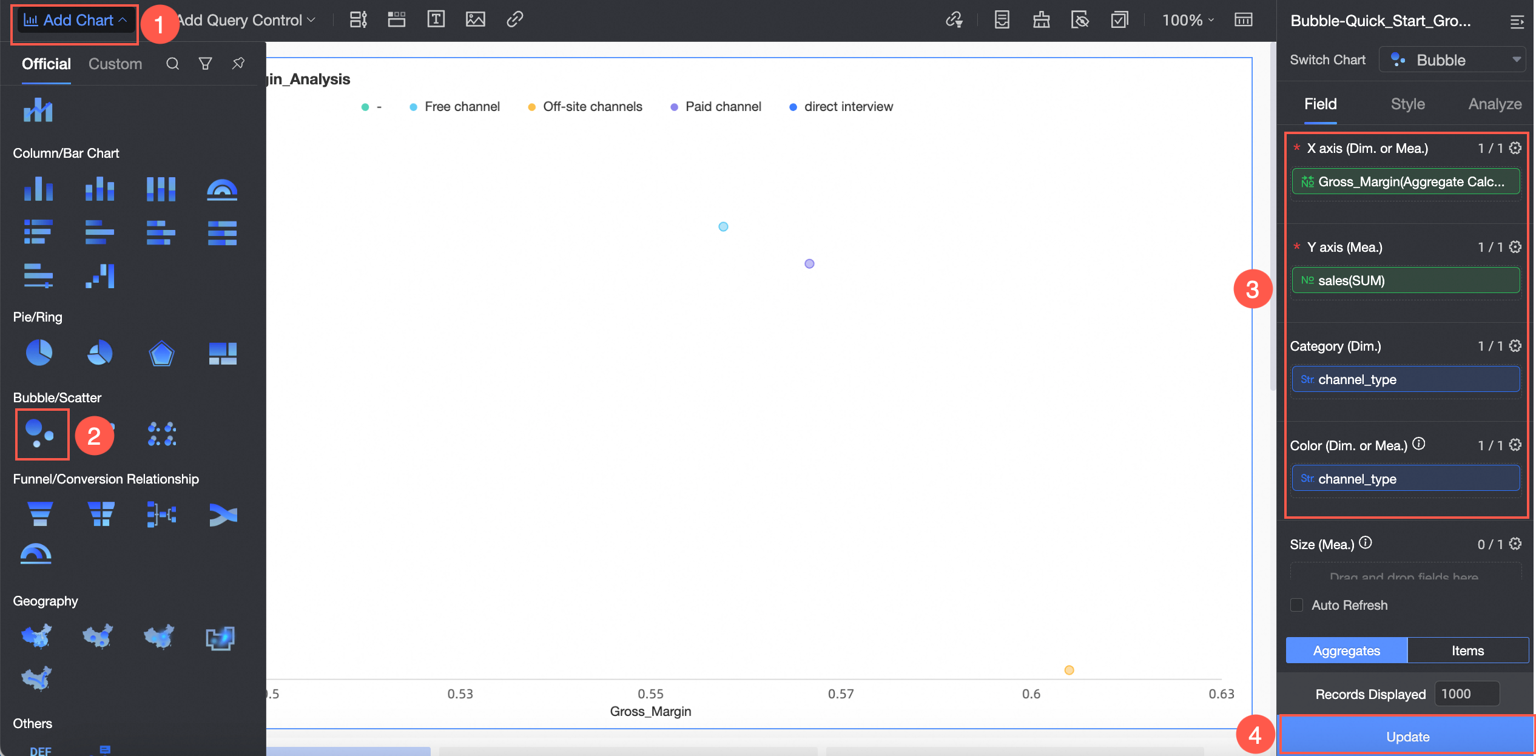Switch to Items display mode
The image size is (1536, 756).
1467,650
